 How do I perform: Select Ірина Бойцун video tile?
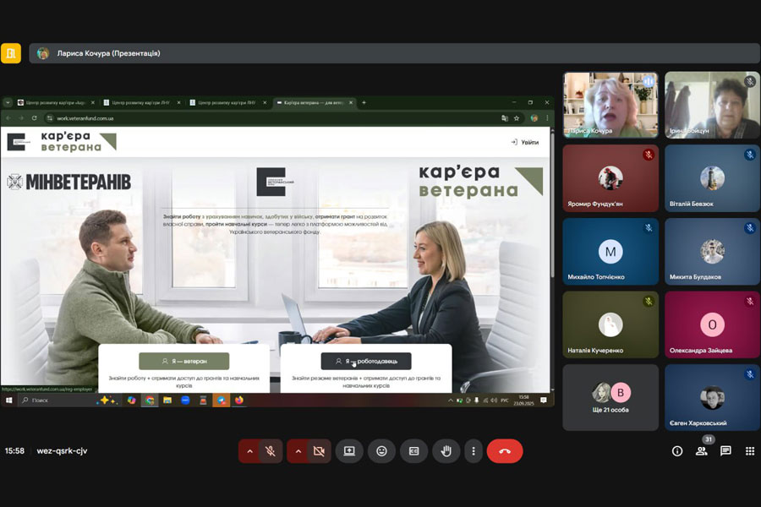(x=713, y=105)
